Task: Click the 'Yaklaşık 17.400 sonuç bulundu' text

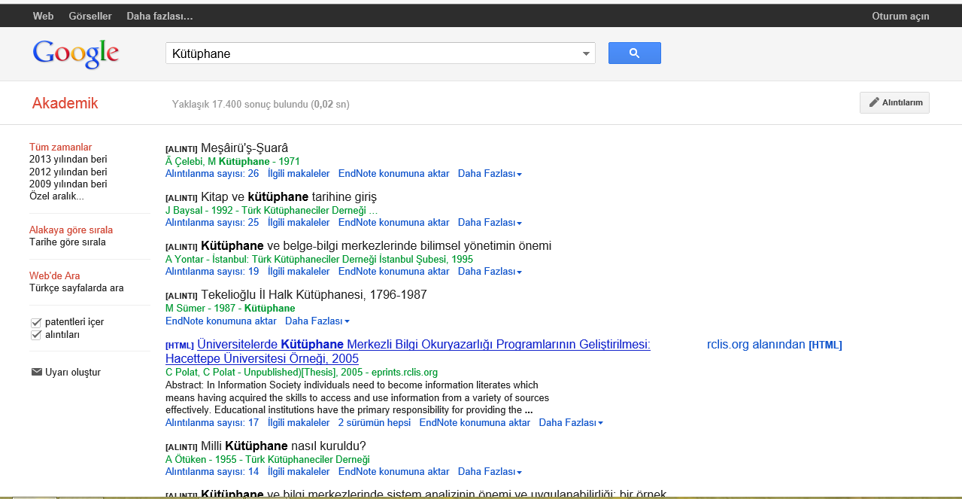Action: click(261, 105)
